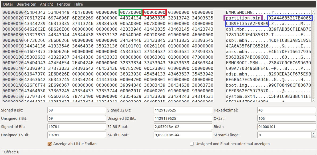Screen dimensions: 317x155
Task: Enable Unsigned und Float hexadezimal anzeigen
Action: (x=192, y=144)
